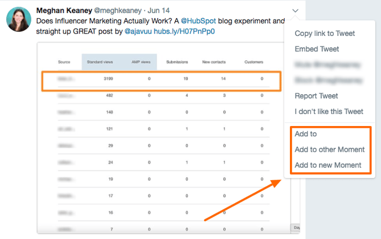Click the Source column header
Screen dimensions: 381x239
click(x=65, y=62)
